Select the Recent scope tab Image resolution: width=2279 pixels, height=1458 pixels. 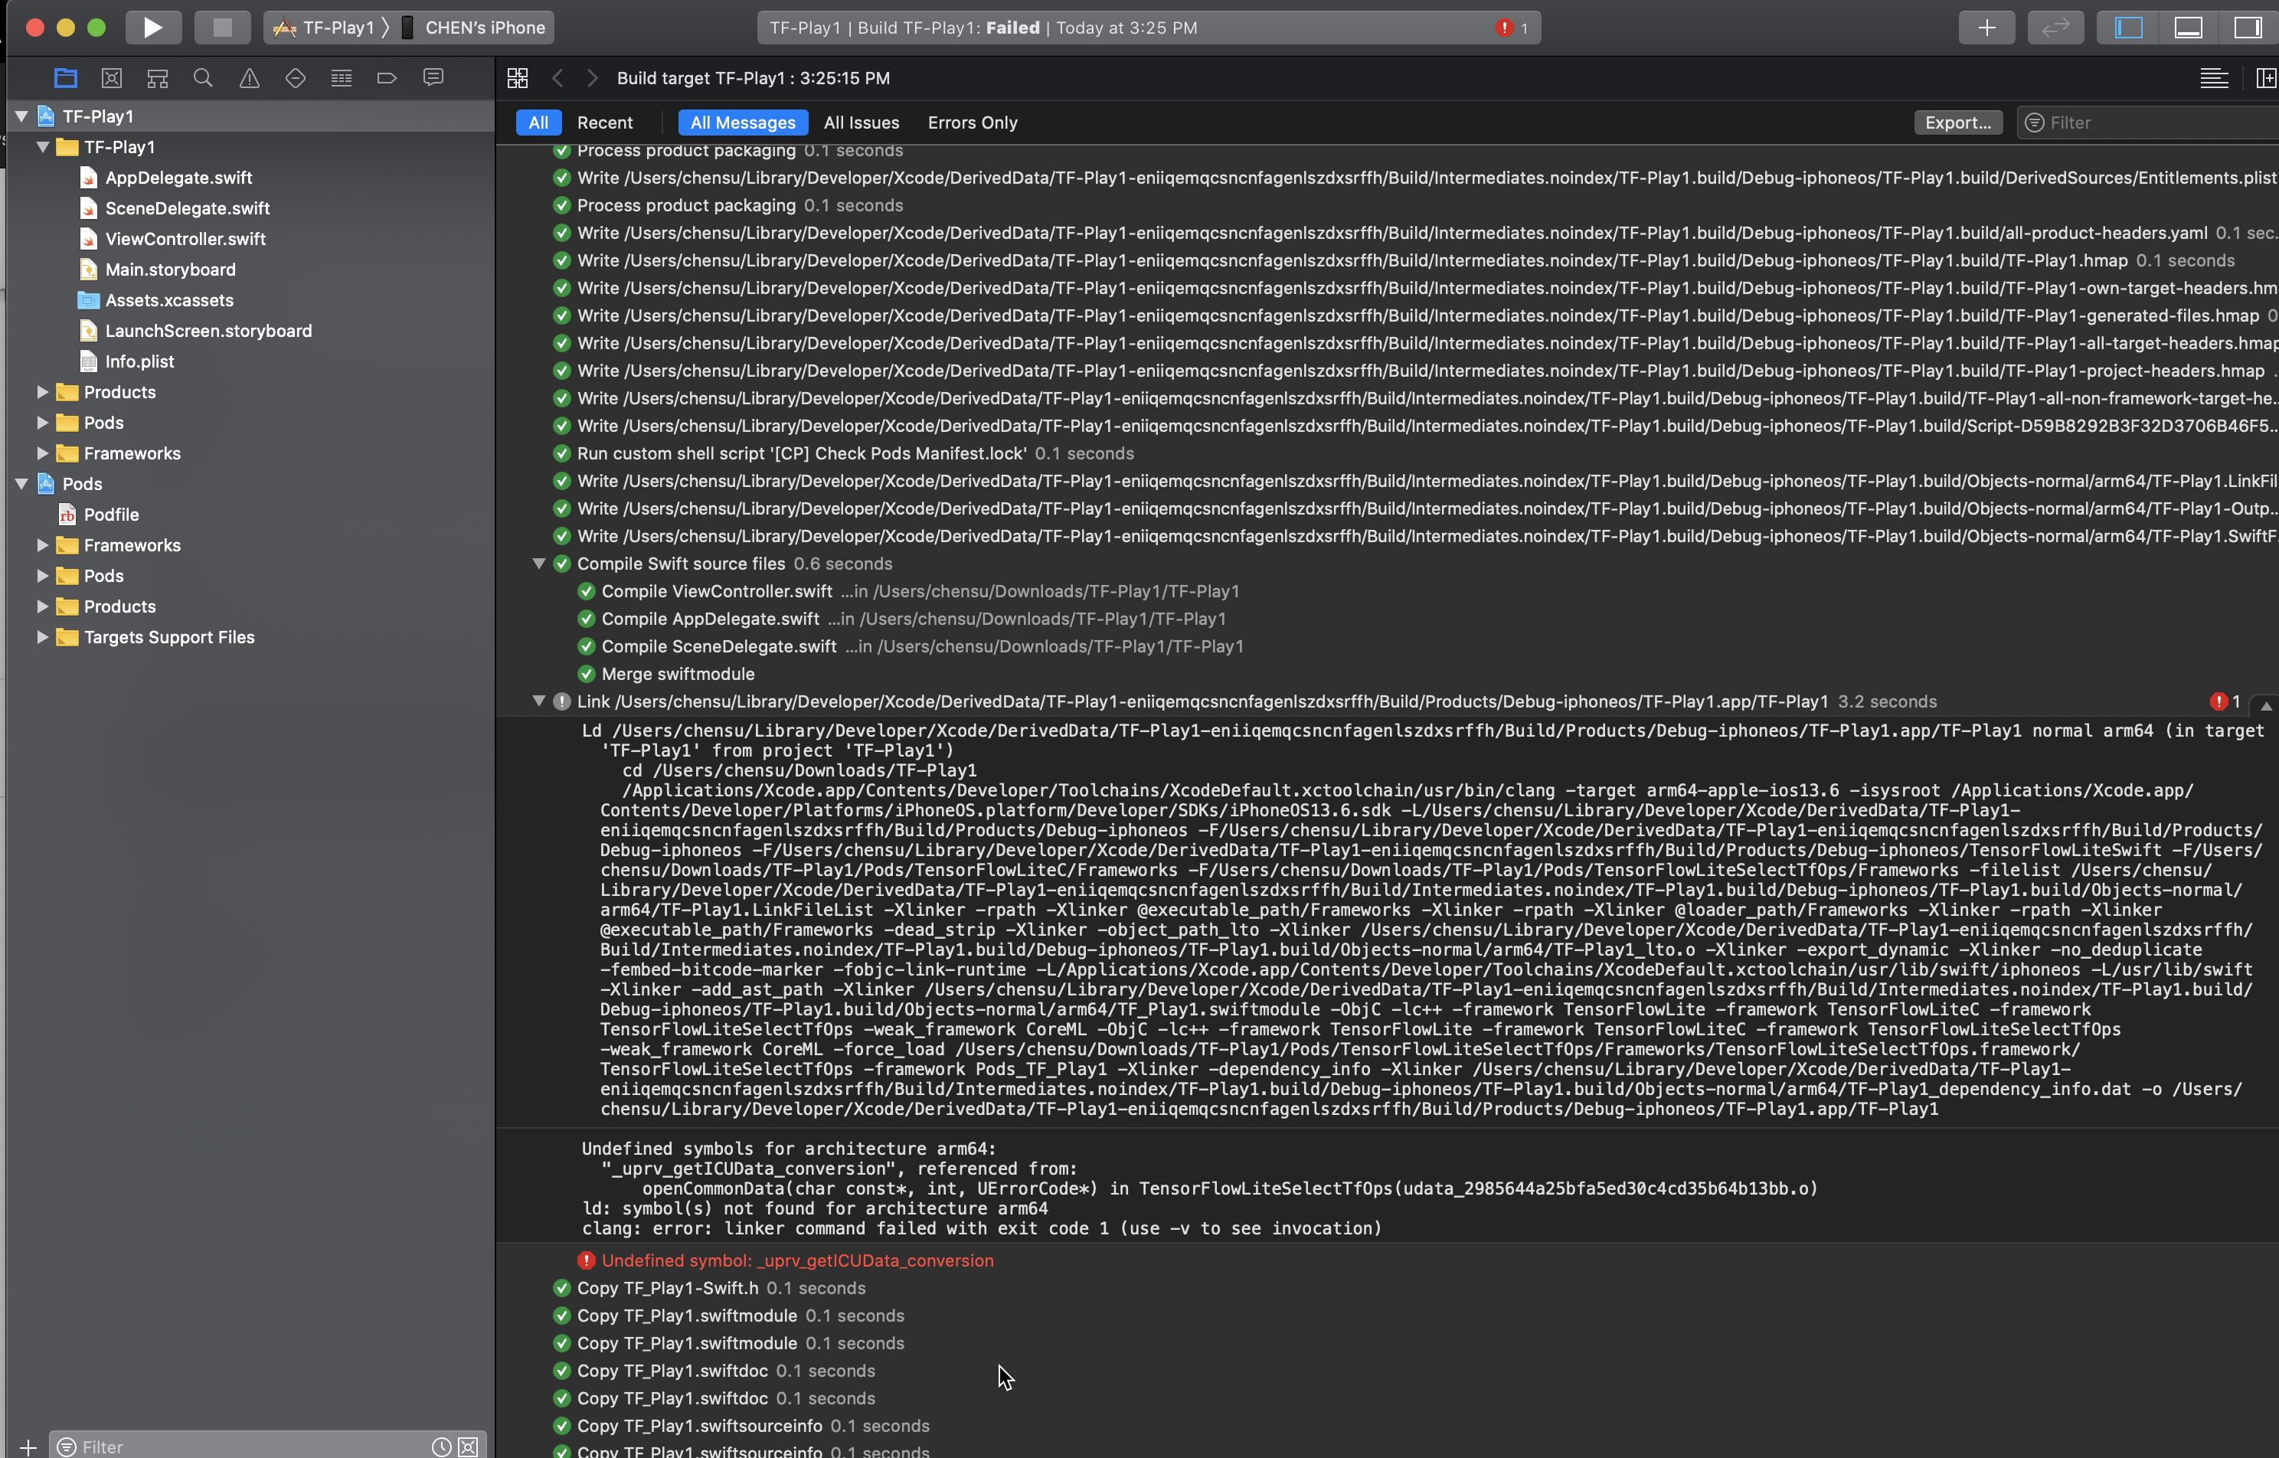(605, 122)
